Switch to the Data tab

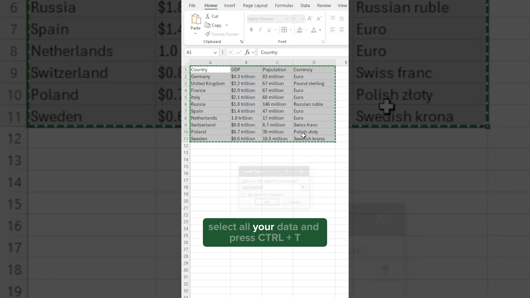305,5
